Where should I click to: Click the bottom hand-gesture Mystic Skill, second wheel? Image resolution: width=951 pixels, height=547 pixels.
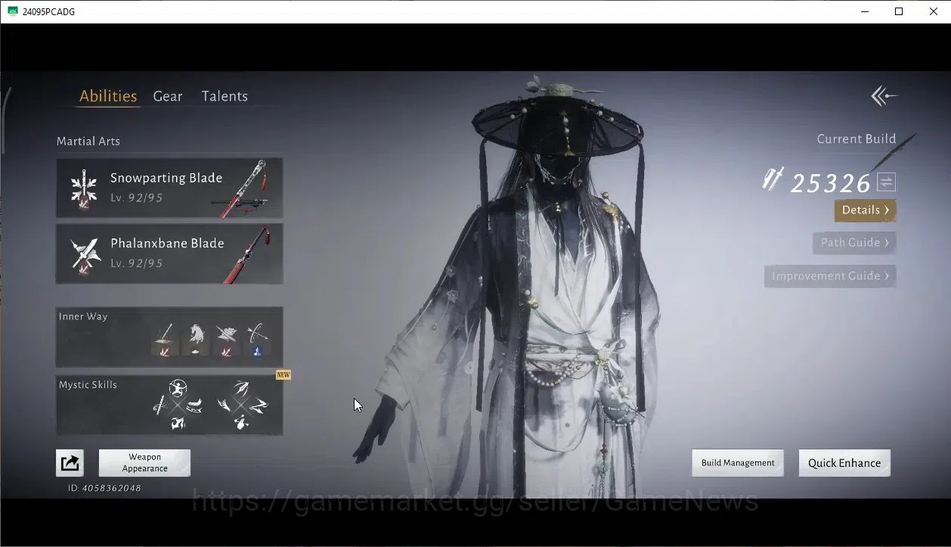coord(241,422)
